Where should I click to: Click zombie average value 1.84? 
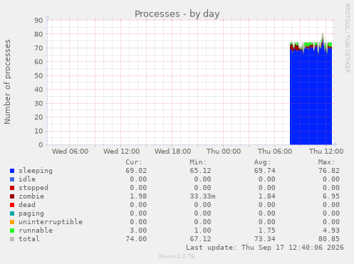point(267,196)
